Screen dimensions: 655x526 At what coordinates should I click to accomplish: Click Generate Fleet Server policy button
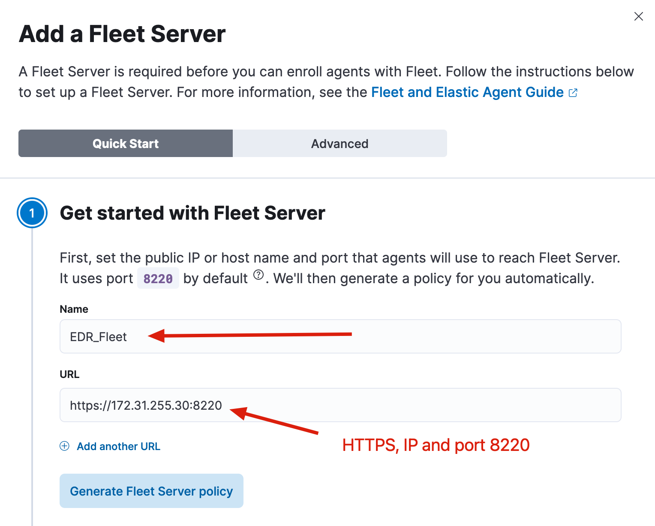tap(151, 491)
